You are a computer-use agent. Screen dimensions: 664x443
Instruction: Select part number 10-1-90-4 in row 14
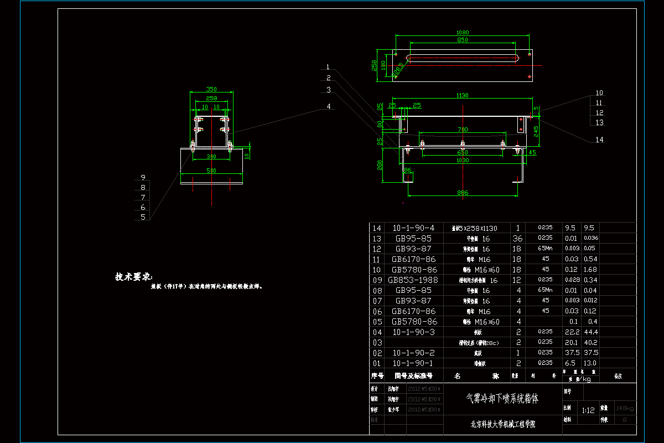tap(414, 228)
